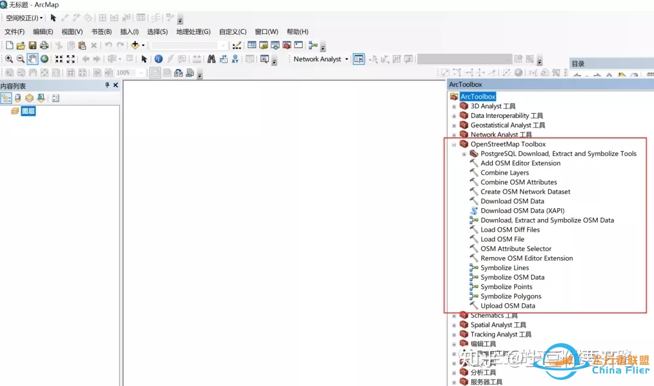Switch to the 目录 catalog tab
This screenshot has height=386, width=654.
tap(578, 64)
